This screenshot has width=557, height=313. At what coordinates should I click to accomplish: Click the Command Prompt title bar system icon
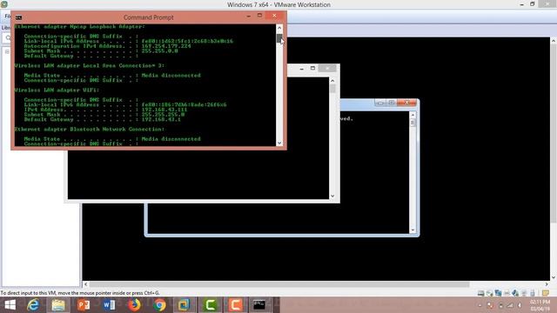pos(18,17)
